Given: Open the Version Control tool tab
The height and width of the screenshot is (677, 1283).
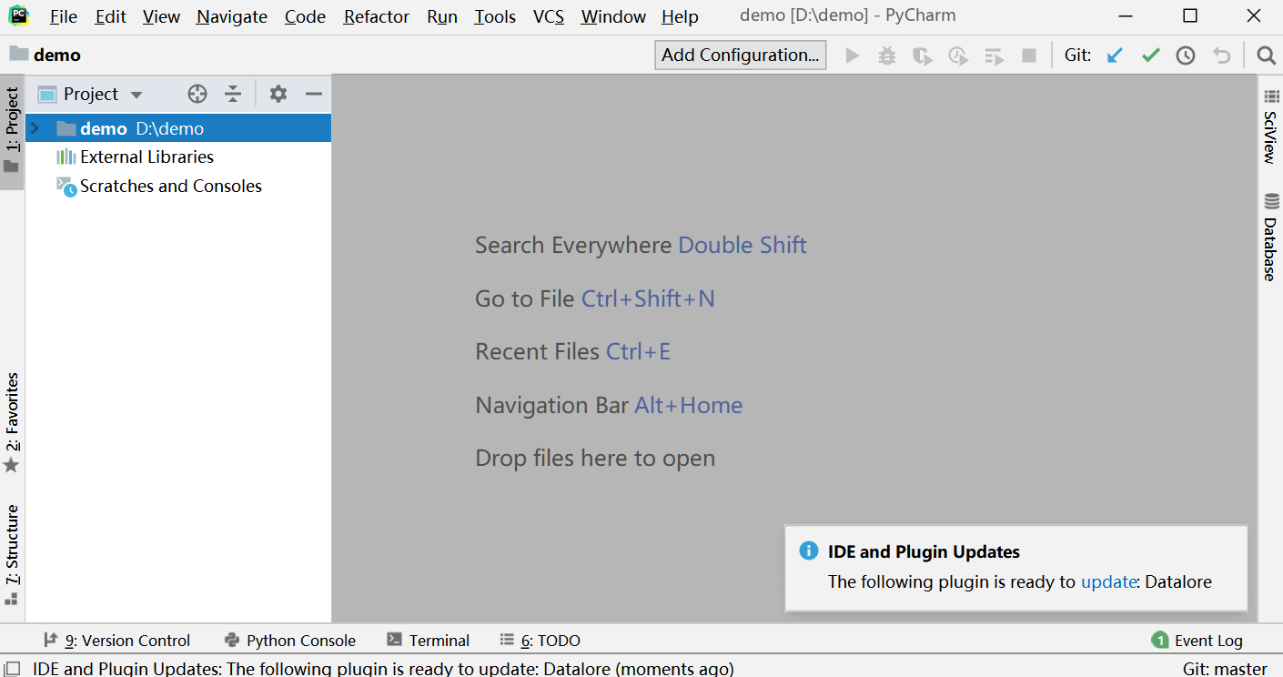Looking at the screenshot, I should (117, 641).
